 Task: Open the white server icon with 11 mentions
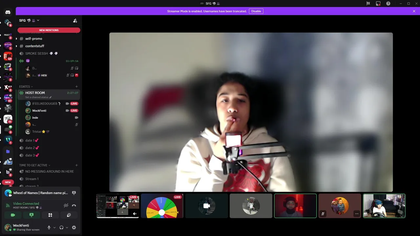(8, 119)
